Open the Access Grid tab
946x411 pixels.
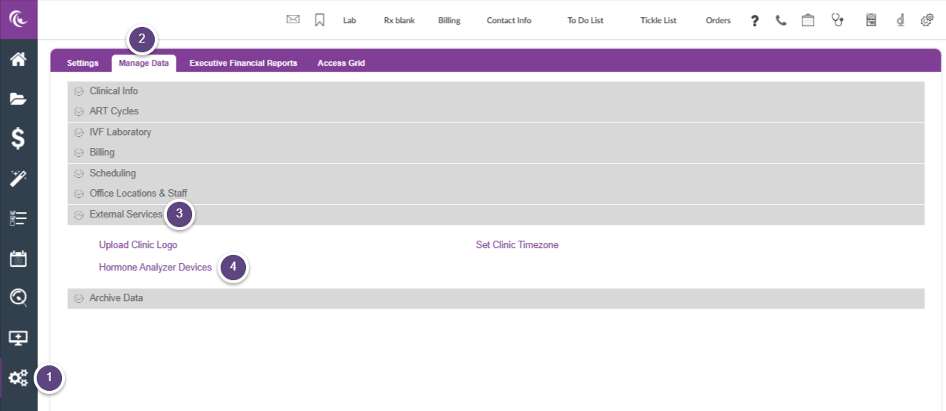[x=341, y=63]
